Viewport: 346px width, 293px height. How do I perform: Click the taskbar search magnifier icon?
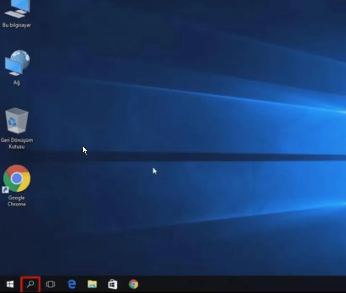point(30,284)
